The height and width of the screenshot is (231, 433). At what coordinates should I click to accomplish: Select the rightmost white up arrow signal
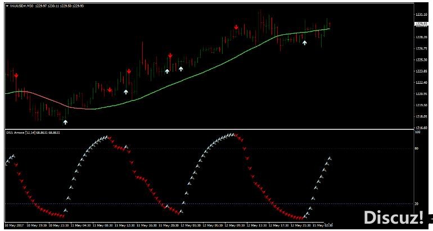click(305, 42)
